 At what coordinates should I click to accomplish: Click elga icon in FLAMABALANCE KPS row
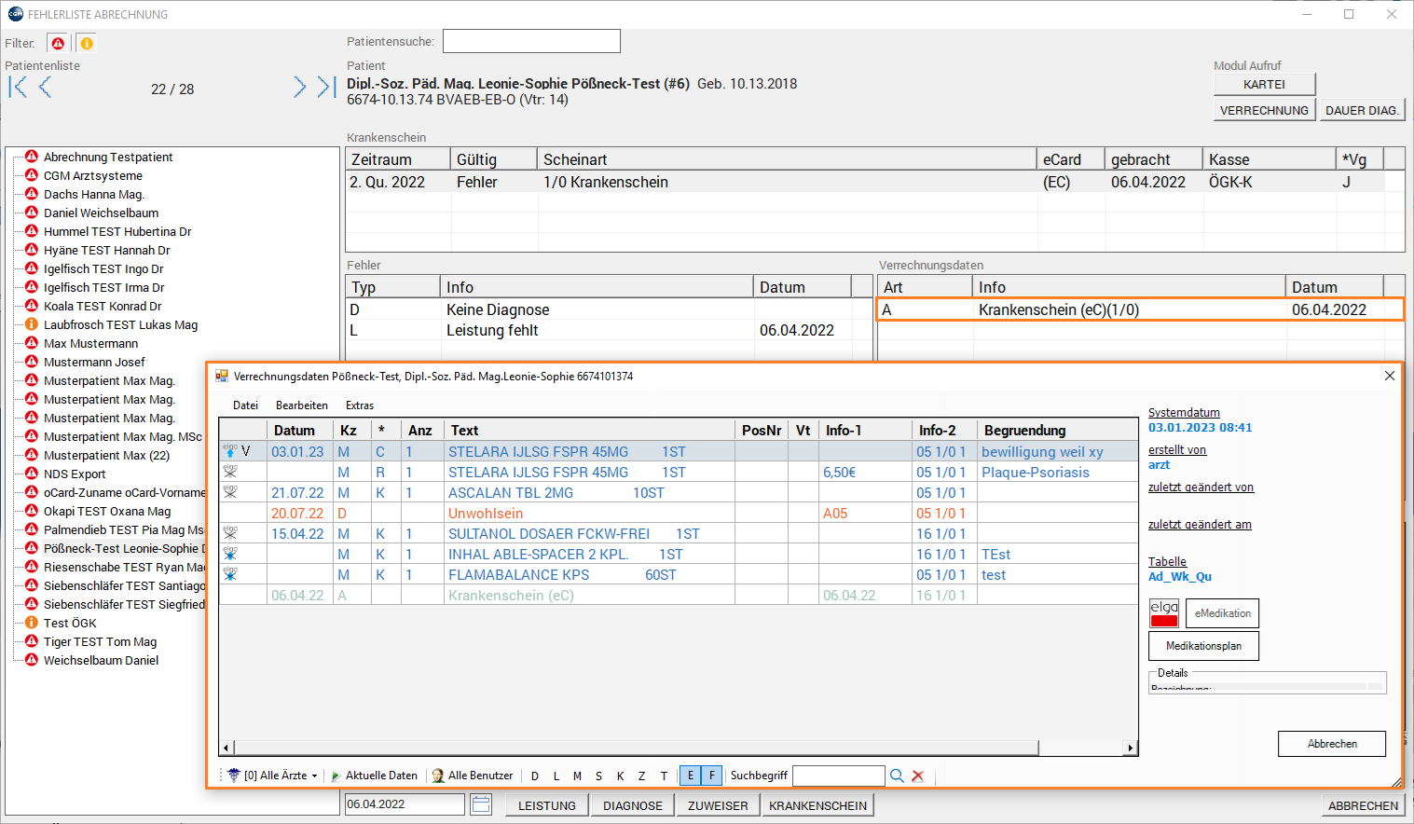click(230, 574)
